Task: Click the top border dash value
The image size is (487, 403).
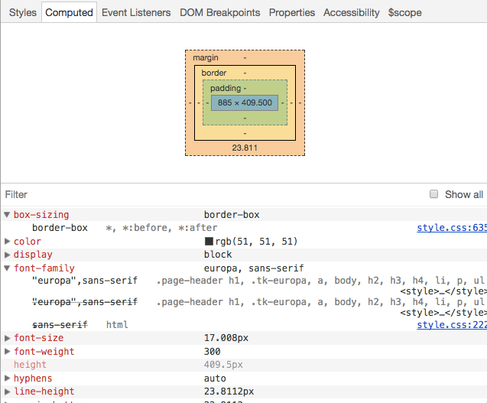Action: click(x=245, y=73)
